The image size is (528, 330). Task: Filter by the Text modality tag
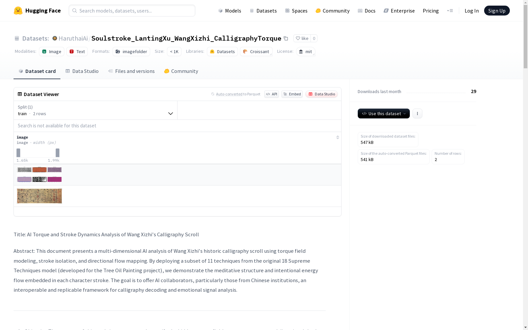(77, 51)
